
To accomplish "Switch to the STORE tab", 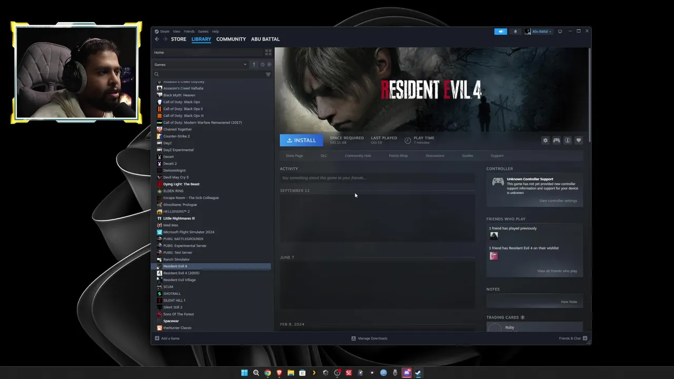I will coord(179,39).
